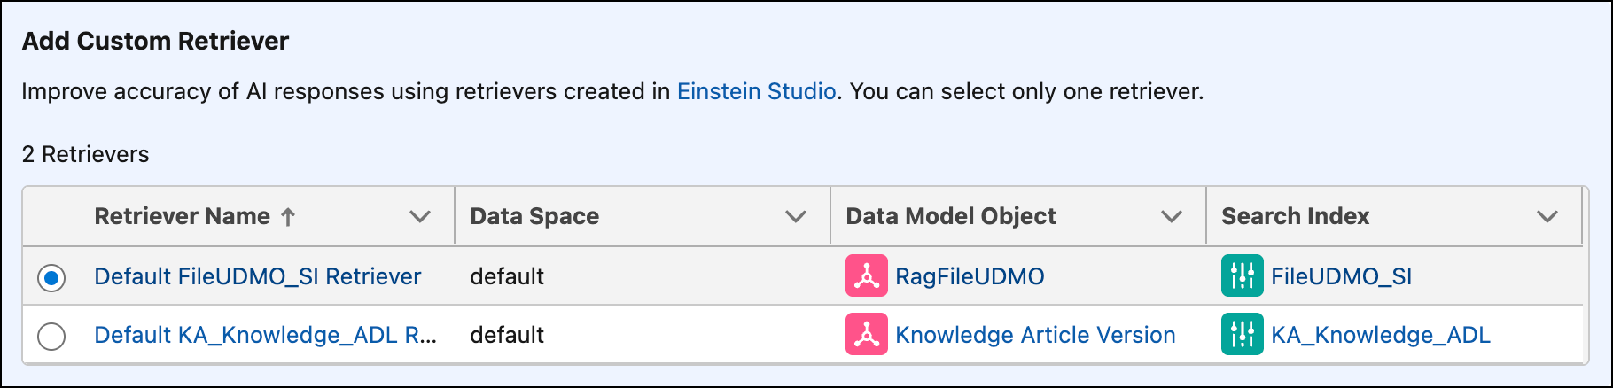The height and width of the screenshot is (388, 1613).
Task: Open the Default FileUDMO_SI Retriever link
Action: [x=257, y=276]
